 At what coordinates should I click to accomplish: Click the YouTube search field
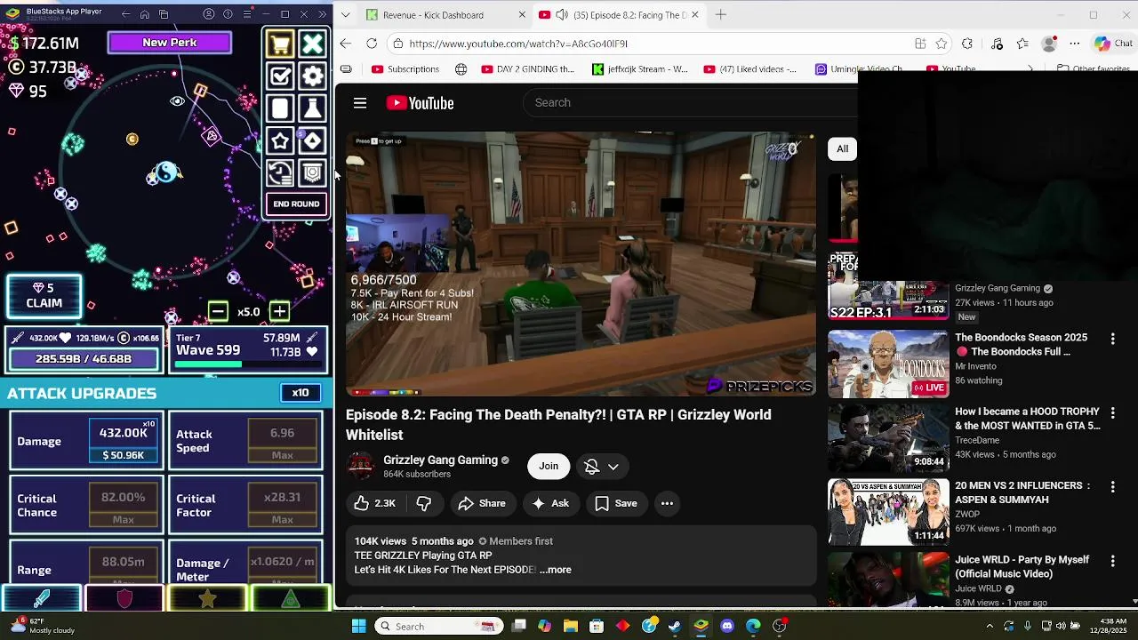[689, 103]
